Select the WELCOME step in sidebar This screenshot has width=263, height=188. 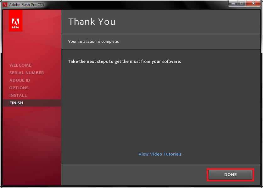(x=20, y=65)
